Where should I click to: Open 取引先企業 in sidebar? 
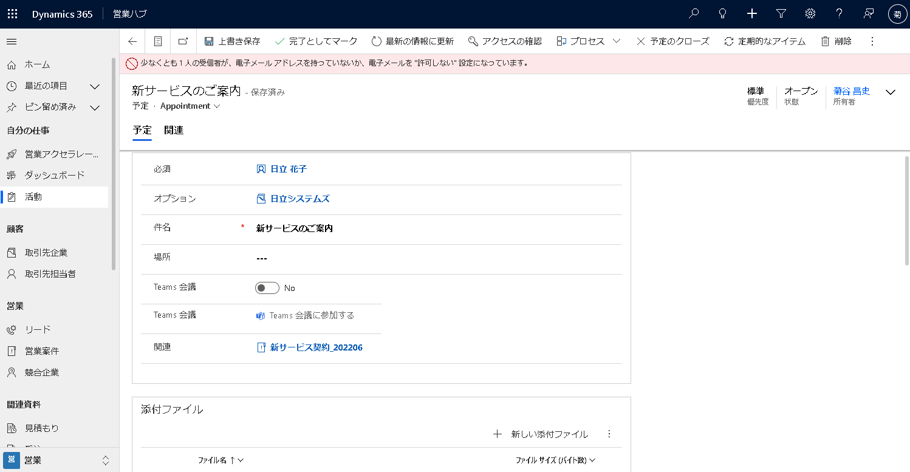pyautogui.click(x=55, y=253)
